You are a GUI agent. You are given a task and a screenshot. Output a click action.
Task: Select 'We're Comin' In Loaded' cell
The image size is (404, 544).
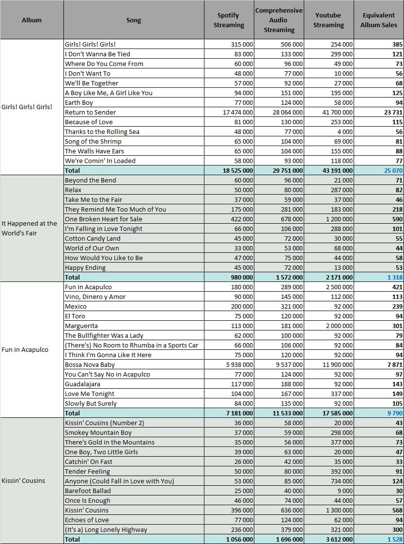tap(134, 161)
